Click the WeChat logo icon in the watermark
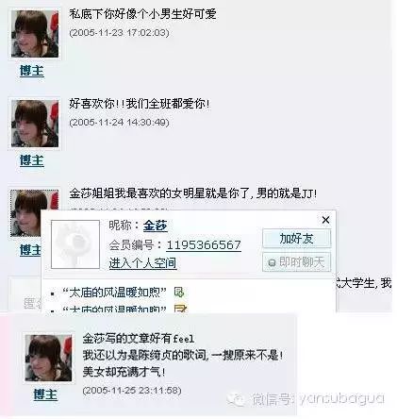 click(x=236, y=399)
